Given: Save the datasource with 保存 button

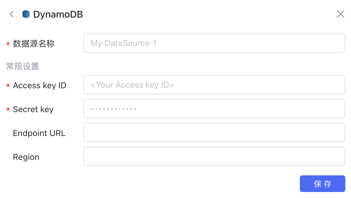Looking at the screenshot, I should point(323,184).
